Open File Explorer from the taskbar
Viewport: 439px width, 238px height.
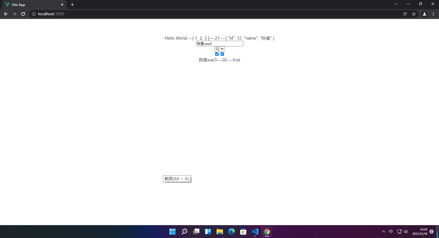(x=220, y=232)
